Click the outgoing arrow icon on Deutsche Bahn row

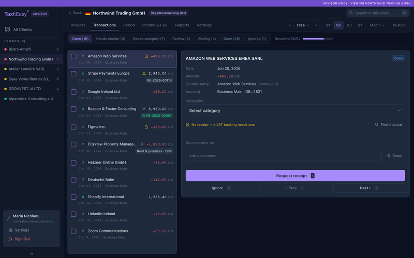tap(83, 180)
